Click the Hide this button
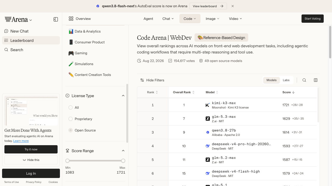Image resolution: width=332 pixels, height=186 pixels. (31, 160)
